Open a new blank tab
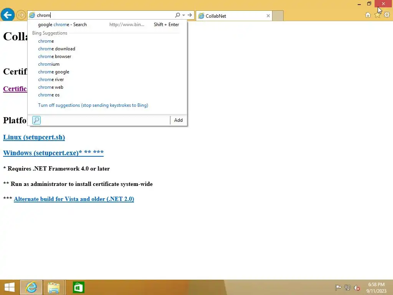 pos(278,16)
